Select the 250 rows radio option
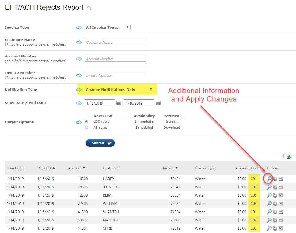This screenshot has height=233, width=296. 86,121
